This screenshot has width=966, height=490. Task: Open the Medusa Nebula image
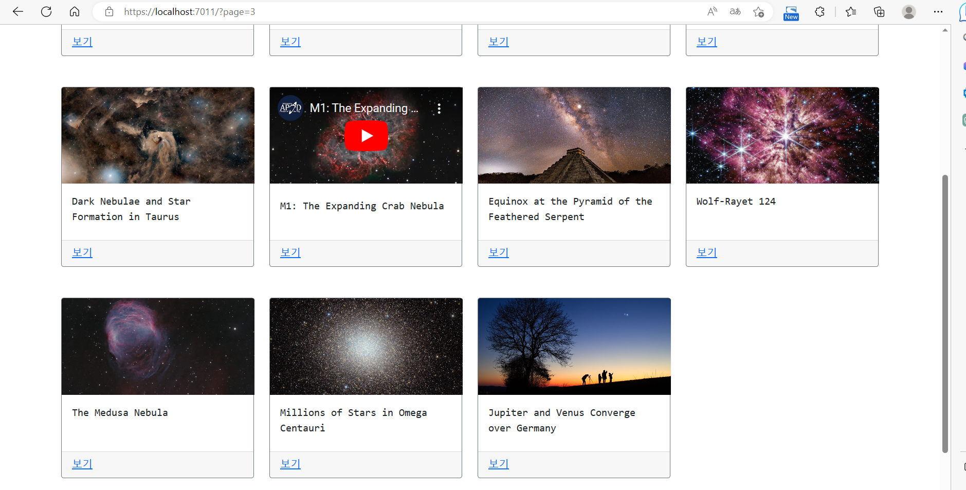(158, 347)
